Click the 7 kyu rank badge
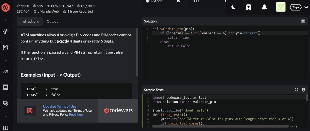Screen dimensions: 310x131 point(296,7)
